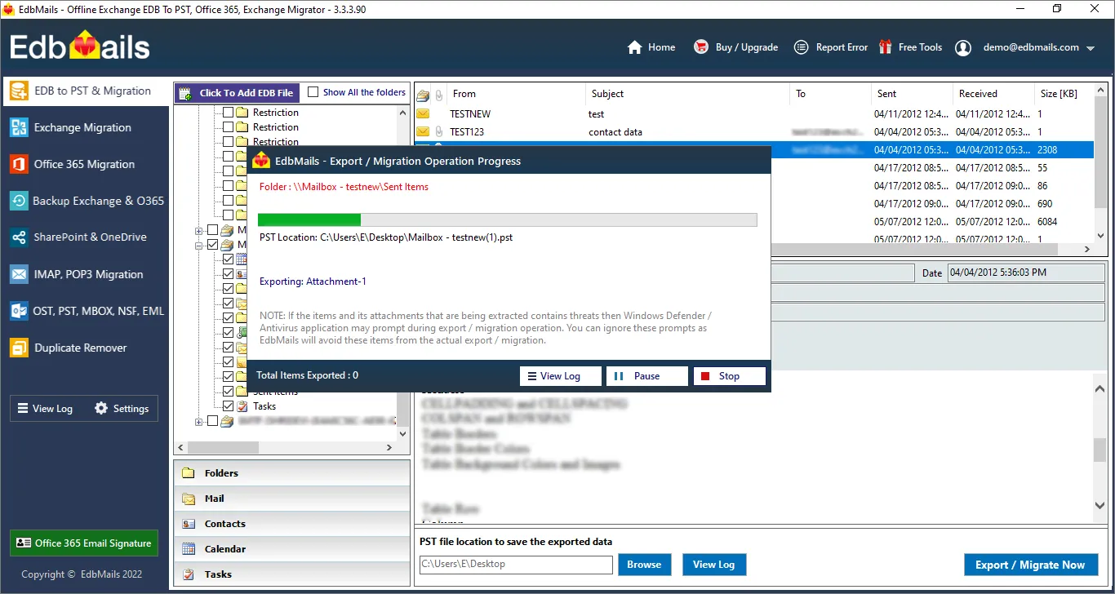The height and width of the screenshot is (594, 1115).
Task: Toggle the Show All the folders checkbox
Action: pyautogui.click(x=313, y=92)
